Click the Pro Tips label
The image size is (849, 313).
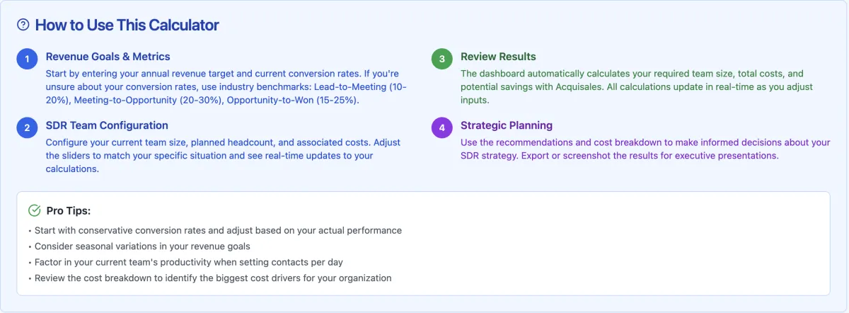coord(69,210)
